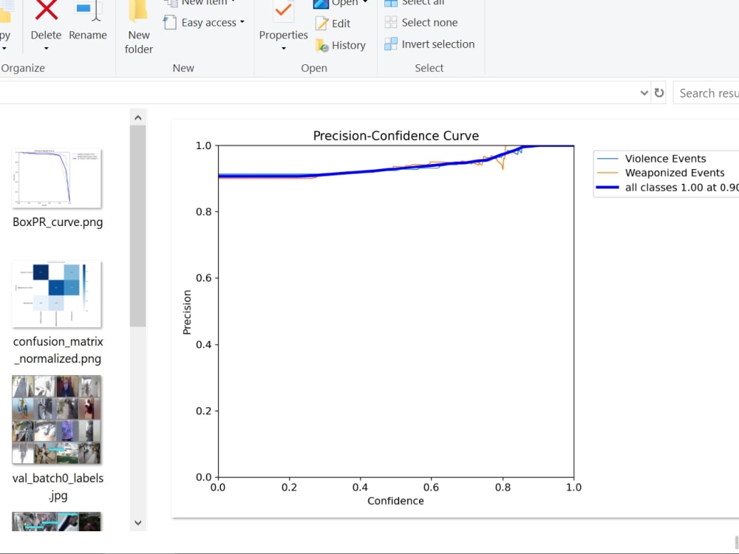Screen dimensions: 739x554
Task: Select the val_batch0_labels.jpg thumbnail
Action: (57, 420)
